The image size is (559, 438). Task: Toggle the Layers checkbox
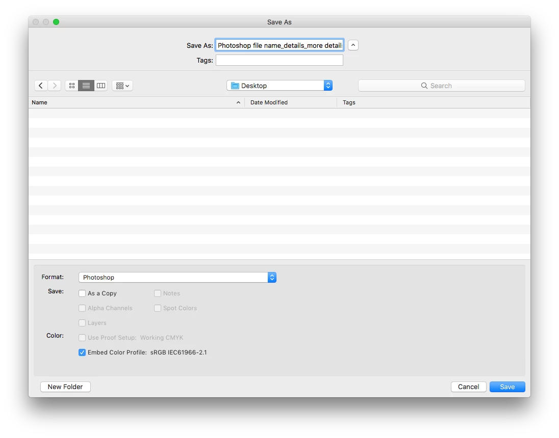click(82, 323)
